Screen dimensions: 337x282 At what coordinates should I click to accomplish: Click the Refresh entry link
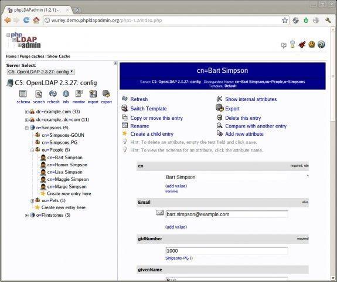pos(139,99)
